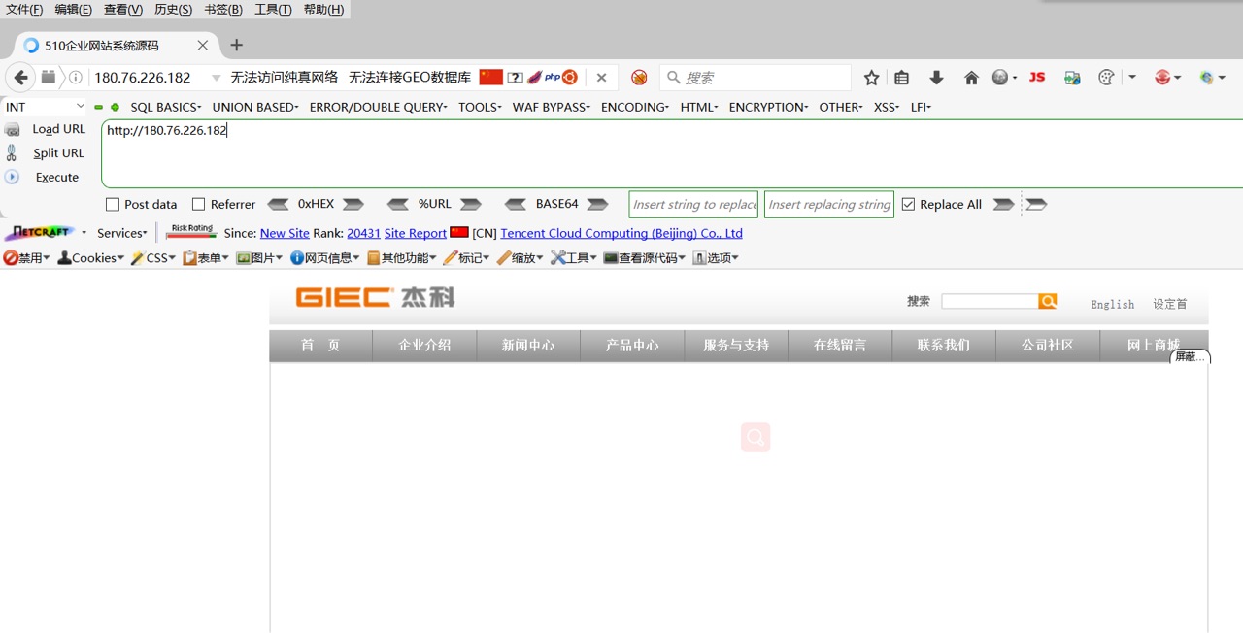Click the English link on GIEC page
This screenshot has width=1243, height=633.
(1112, 304)
